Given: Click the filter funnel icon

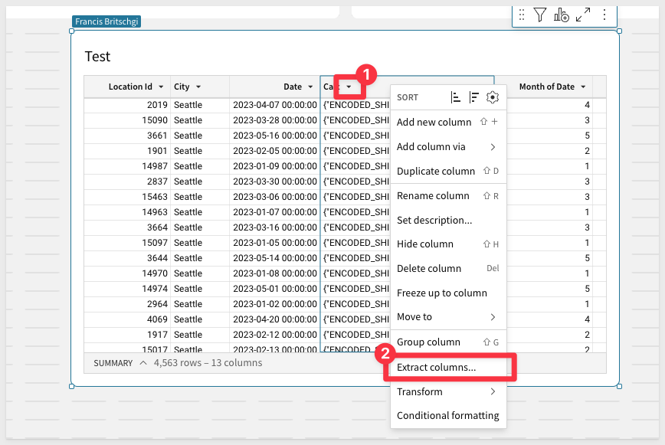Looking at the screenshot, I should tap(540, 15).
